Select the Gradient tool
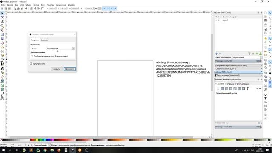The height and width of the screenshot is (153, 272). tap(2, 85)
